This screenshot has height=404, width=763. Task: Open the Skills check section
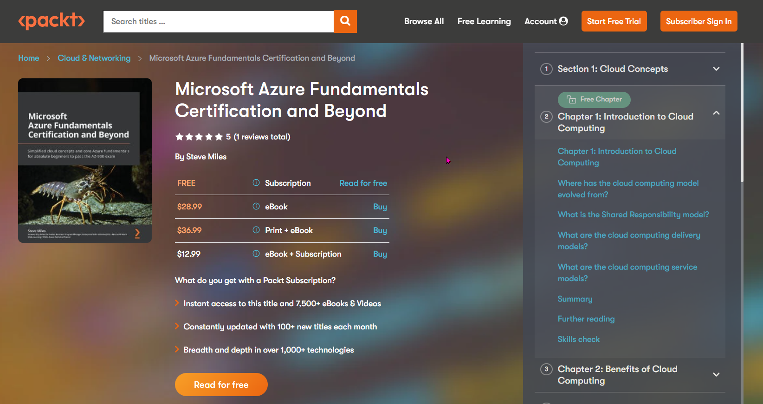pyautogui.click(x=578, y=339)
